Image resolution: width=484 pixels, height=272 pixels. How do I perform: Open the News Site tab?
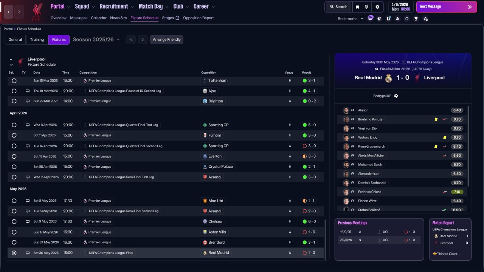(x=118, y=18)
